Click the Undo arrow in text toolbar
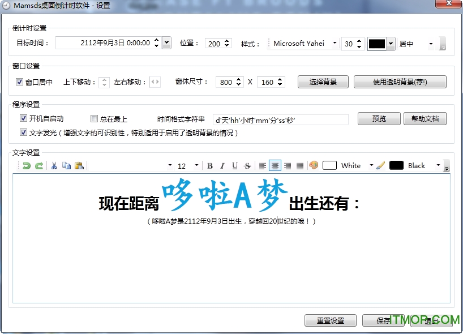Screen dimensions: 463x334 point(27,165)
